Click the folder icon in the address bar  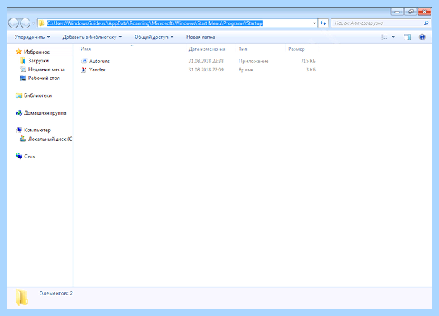pyautogui.click(x=42, y=23)
